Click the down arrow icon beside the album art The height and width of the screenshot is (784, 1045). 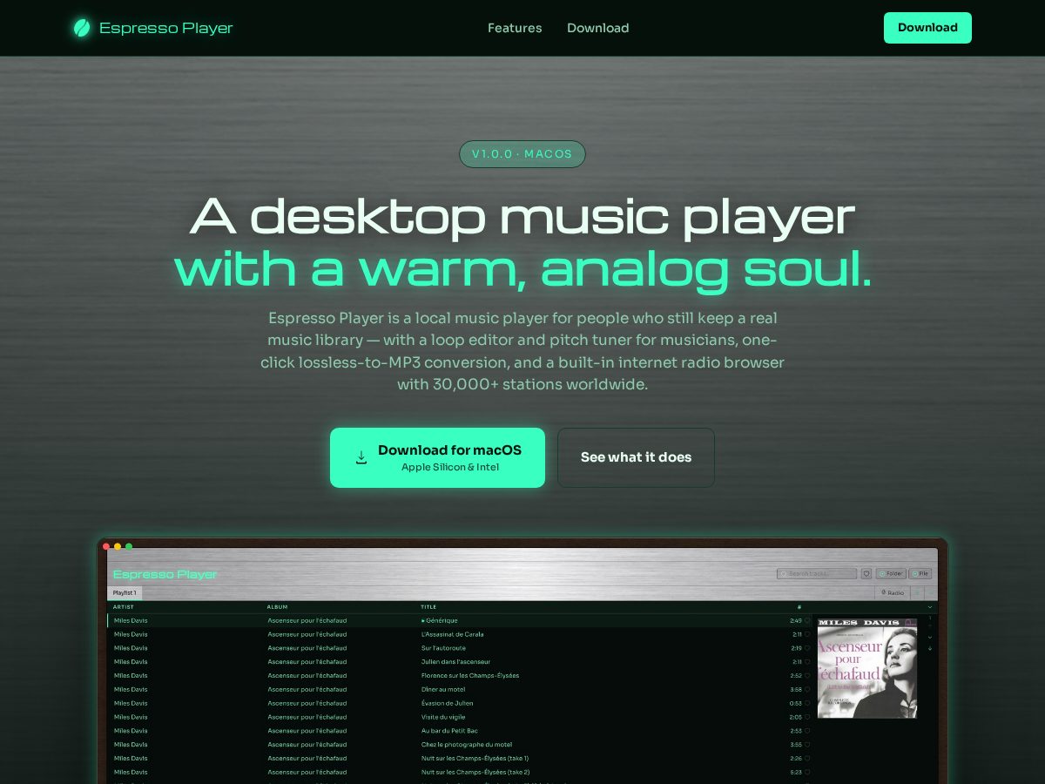930,647
